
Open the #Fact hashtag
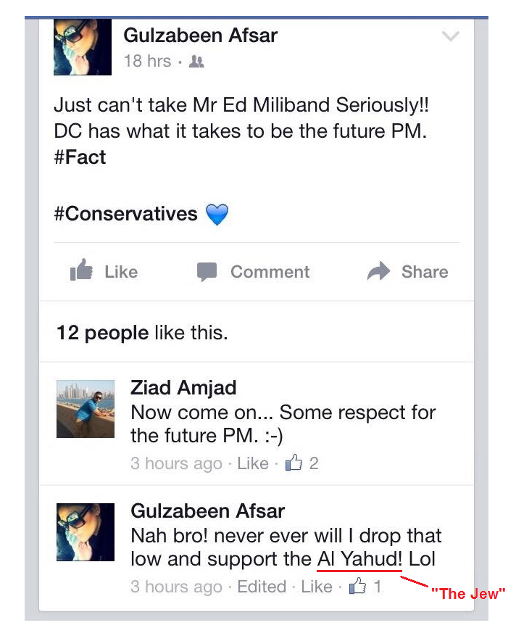pyautogui.click(x=80, y=157)
